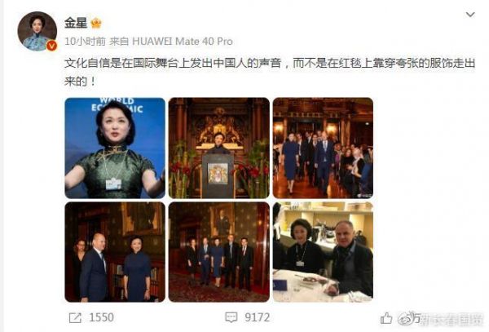The width and height of the screenshot is (489, 332).
Task: Open 金星's profile avatar
Action: point(37,31)
